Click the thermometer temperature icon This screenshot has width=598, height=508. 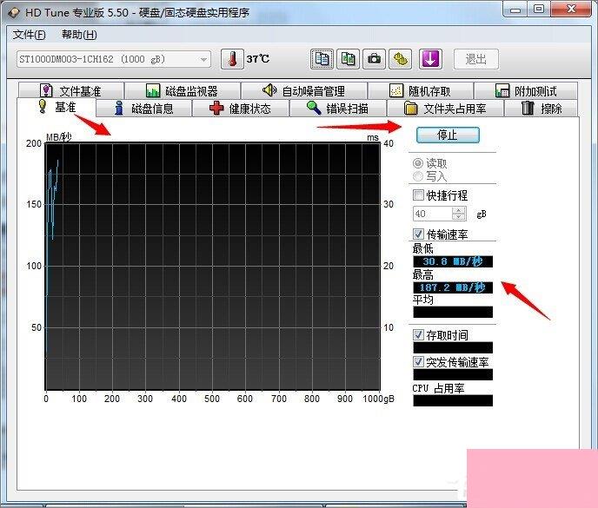point(232,59)
